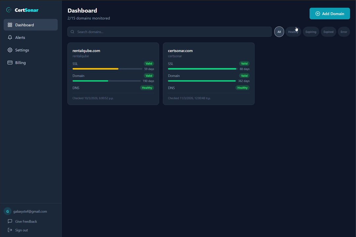
Task: Click the Domain label on rentalqube.com card
Action: coord(78,76)
